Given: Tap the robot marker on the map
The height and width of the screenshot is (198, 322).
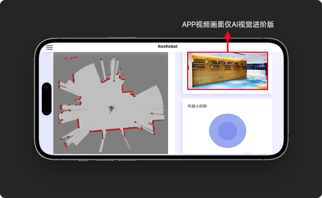Looking at the screenshot, I should click(x=111, y=109).
